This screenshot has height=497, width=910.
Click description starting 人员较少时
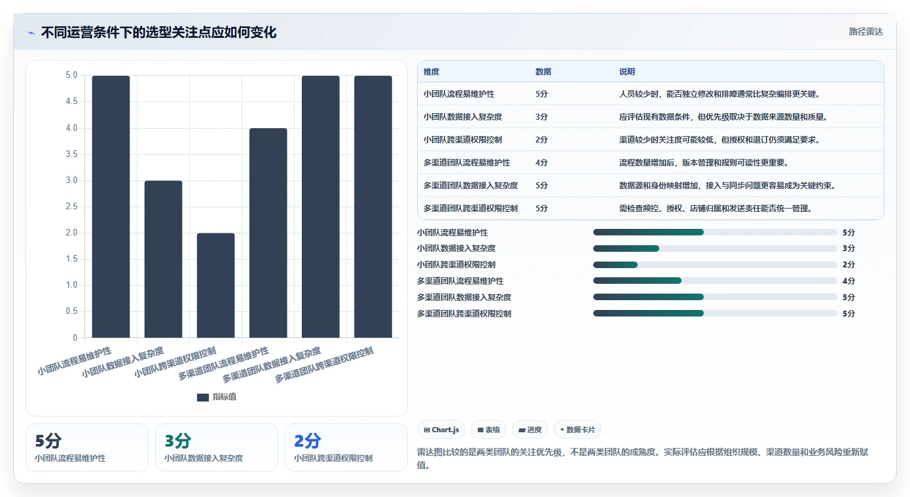(719, 94)
